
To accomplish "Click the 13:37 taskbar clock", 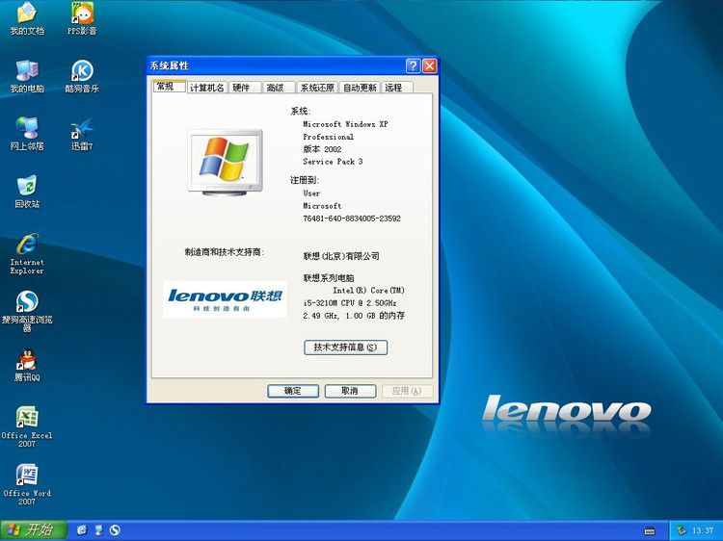I will (703, 530).
